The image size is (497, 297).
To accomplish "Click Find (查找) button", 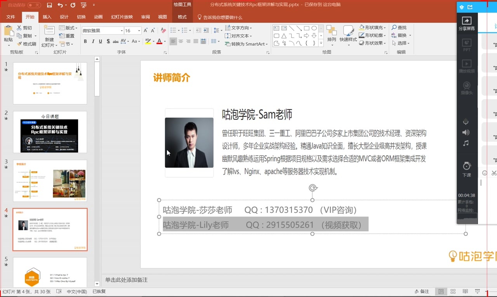I will pos(399,27).
